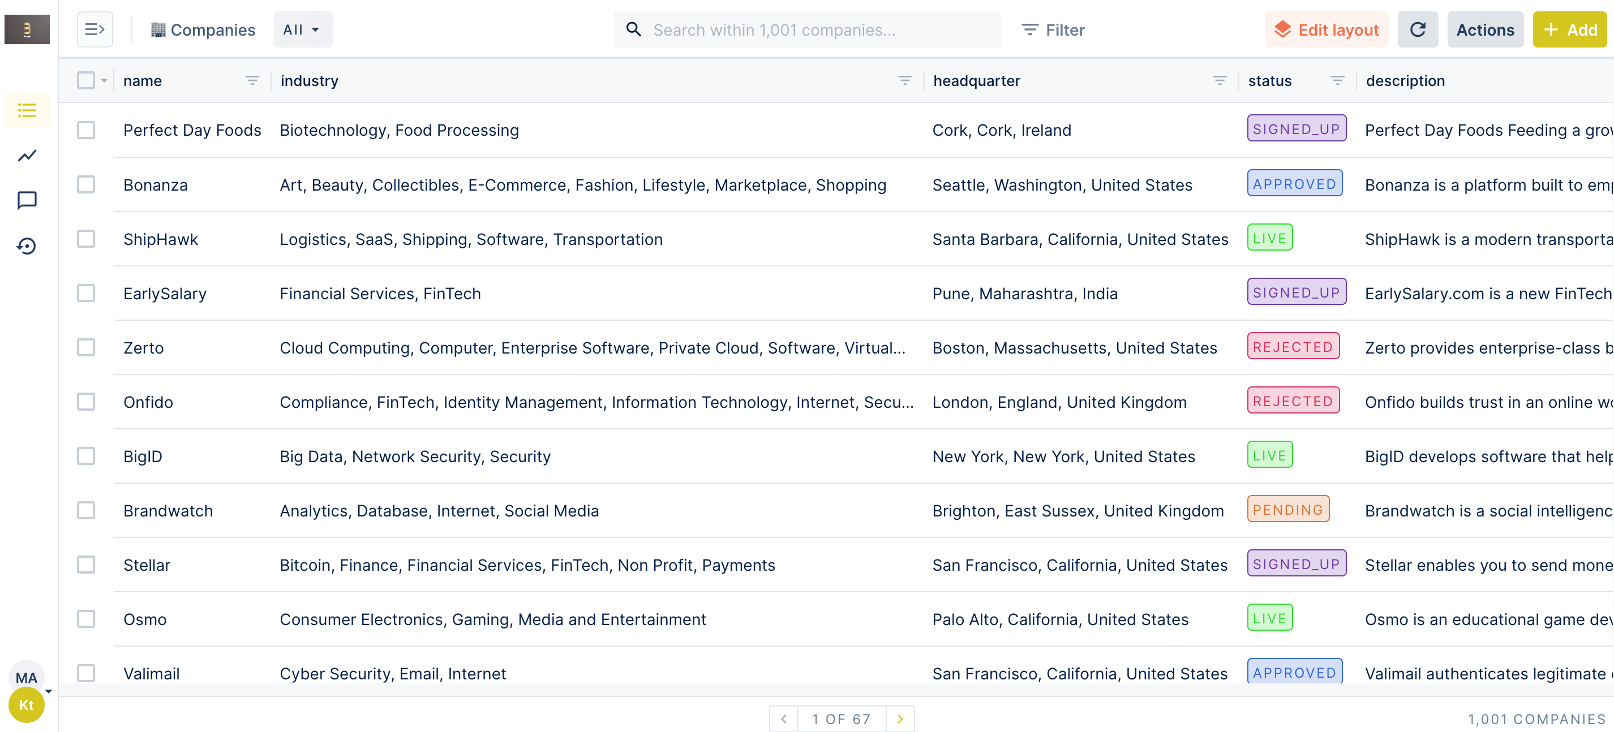Check the Bonanza row checkbox
The image size is (1614, 732).
pos(86,185)
